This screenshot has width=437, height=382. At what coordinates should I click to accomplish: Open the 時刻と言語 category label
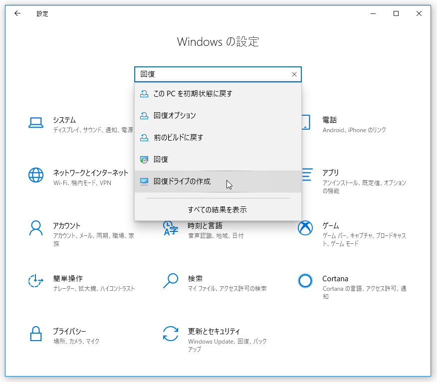pos(205,226)
